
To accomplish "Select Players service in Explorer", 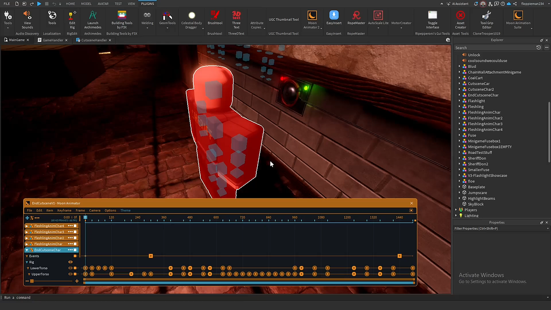I will click(x=470, y=210).
